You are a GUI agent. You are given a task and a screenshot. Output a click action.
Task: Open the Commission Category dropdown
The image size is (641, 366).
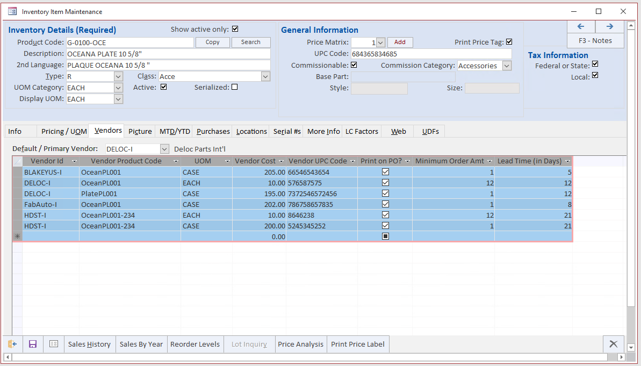(507, 66)
